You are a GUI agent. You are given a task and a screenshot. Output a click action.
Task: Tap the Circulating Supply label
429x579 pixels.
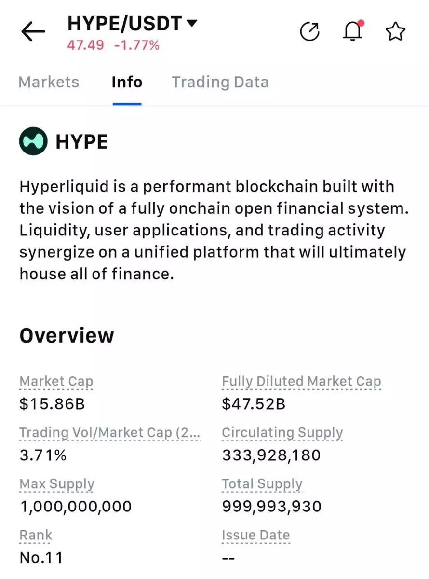coord(282,433)
